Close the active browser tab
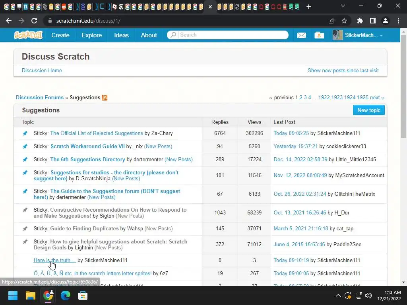 tap(210, 7)
